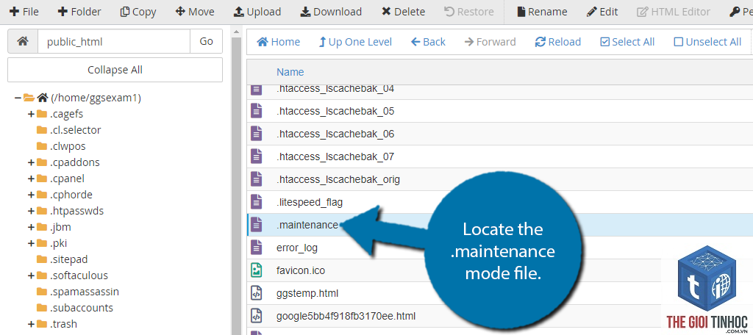
Task: Select (/home/ggsexam1) root tree label
Action: [96, 98]
